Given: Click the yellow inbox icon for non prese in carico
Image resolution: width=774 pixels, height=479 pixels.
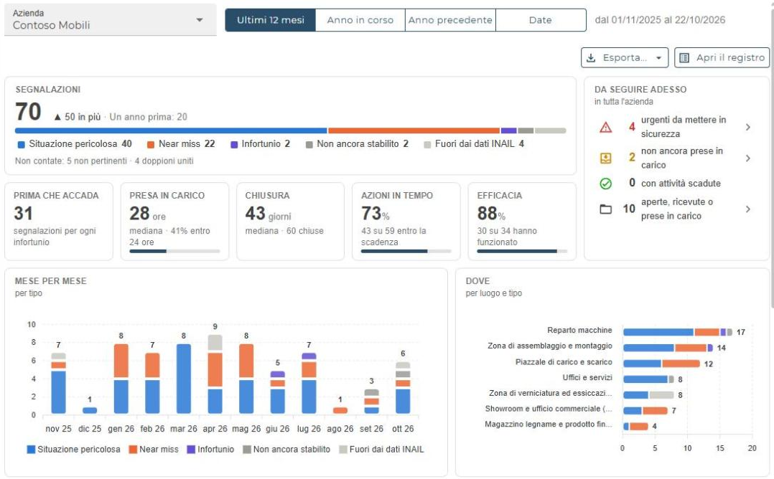Looking at the screenshot, I should point(606,158).
